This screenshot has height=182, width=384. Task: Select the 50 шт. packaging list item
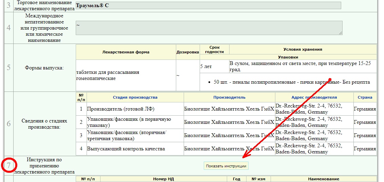coord(292,82)
